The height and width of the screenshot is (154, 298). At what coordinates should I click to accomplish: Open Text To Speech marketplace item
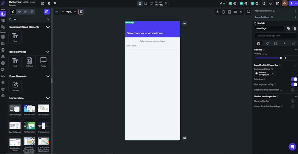click(15, 127)
